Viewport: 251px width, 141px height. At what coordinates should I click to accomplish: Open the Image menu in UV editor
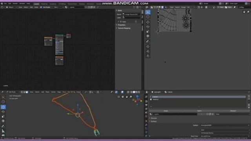[x=183, y=7]
